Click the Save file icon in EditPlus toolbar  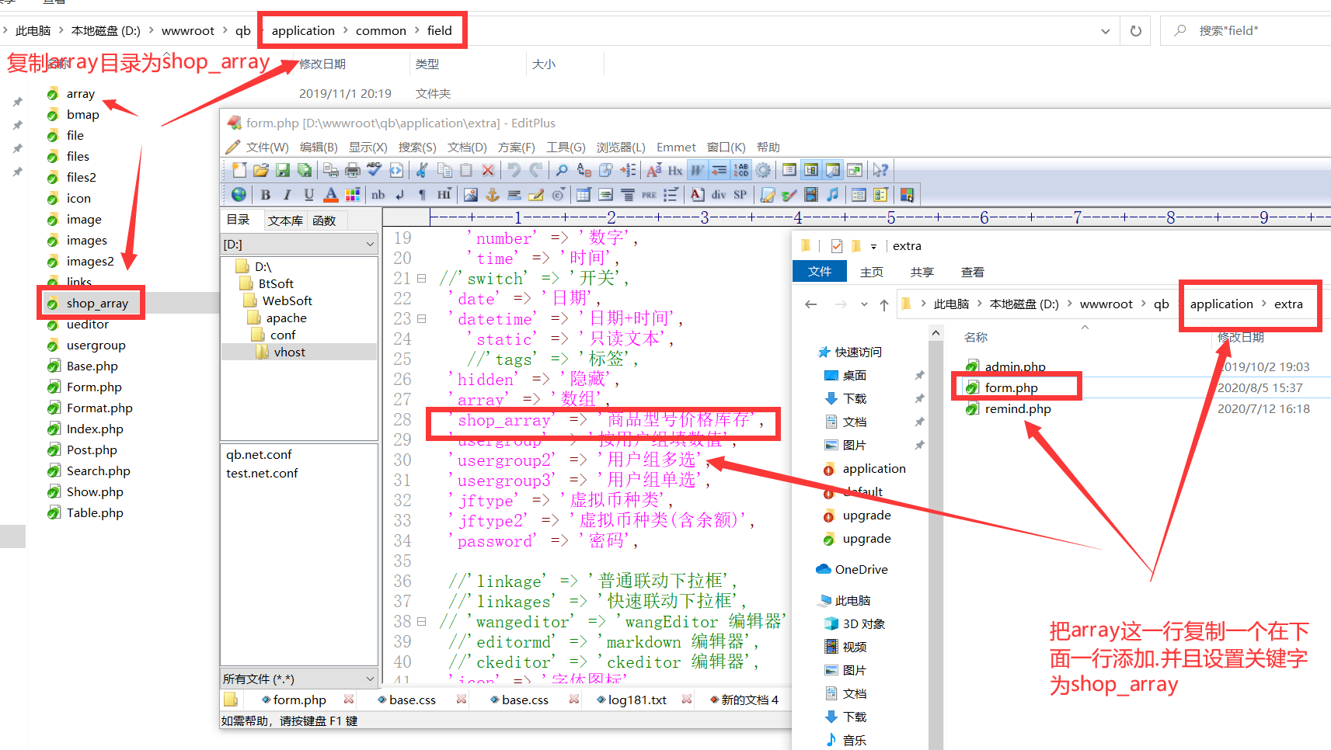point(283,170)
